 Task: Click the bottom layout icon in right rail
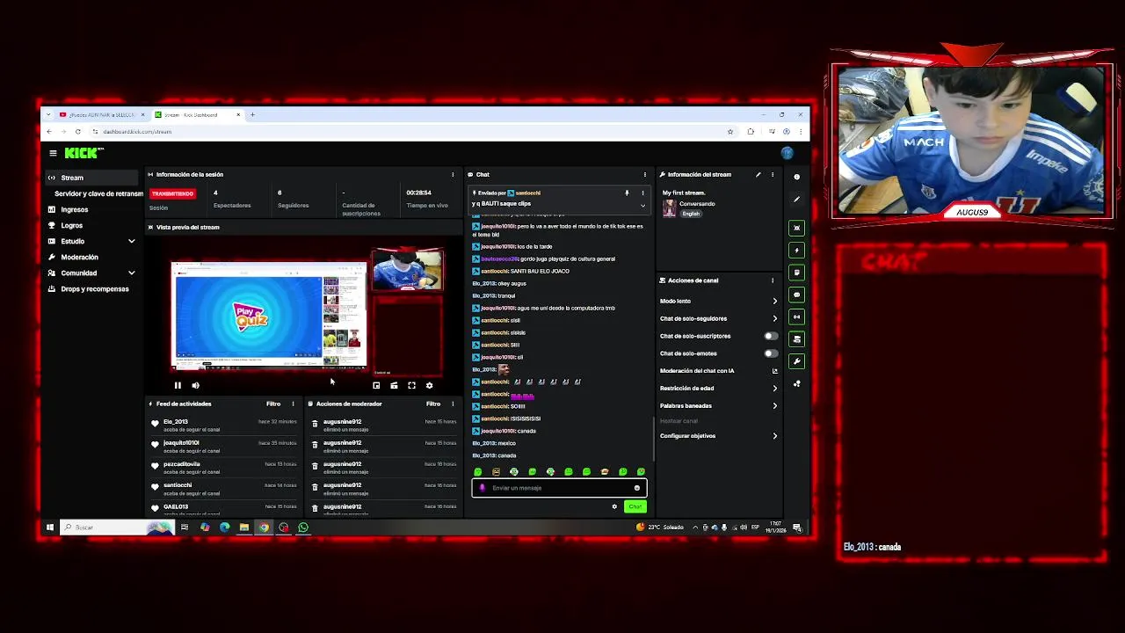796,383
